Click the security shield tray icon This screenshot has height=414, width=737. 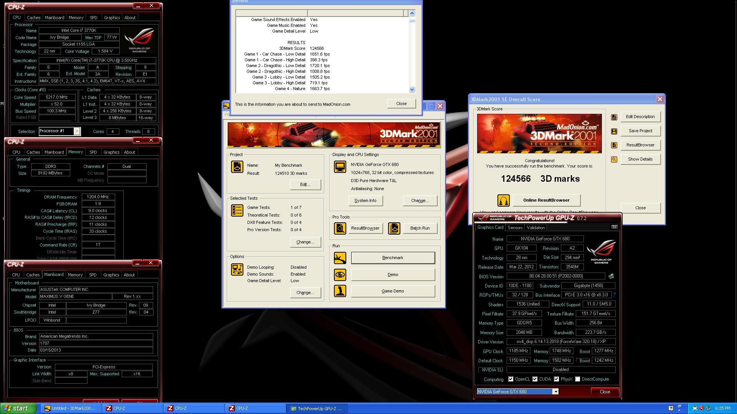pyautogui.click(x=702, y=409)
